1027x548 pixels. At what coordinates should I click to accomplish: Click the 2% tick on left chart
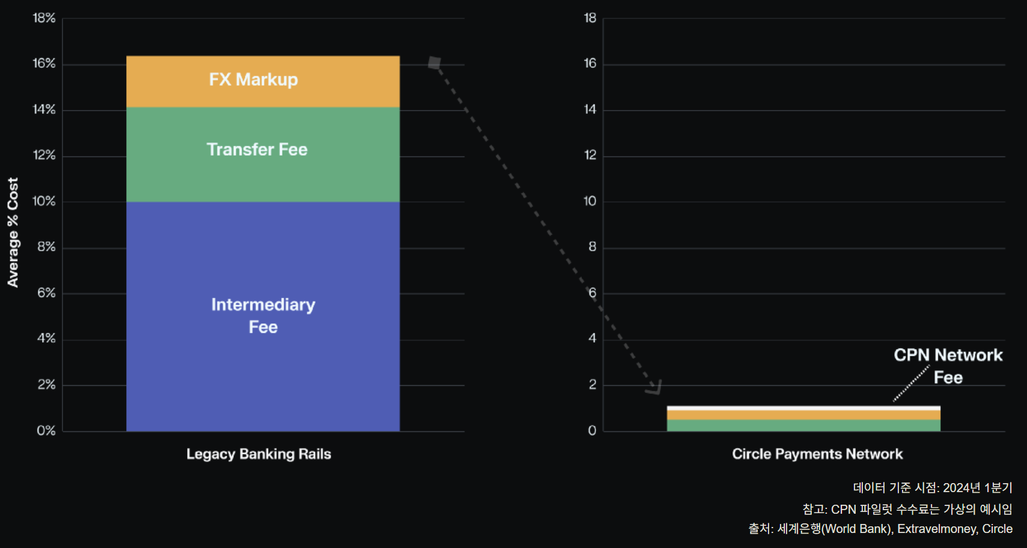click(x=46, y=384)
